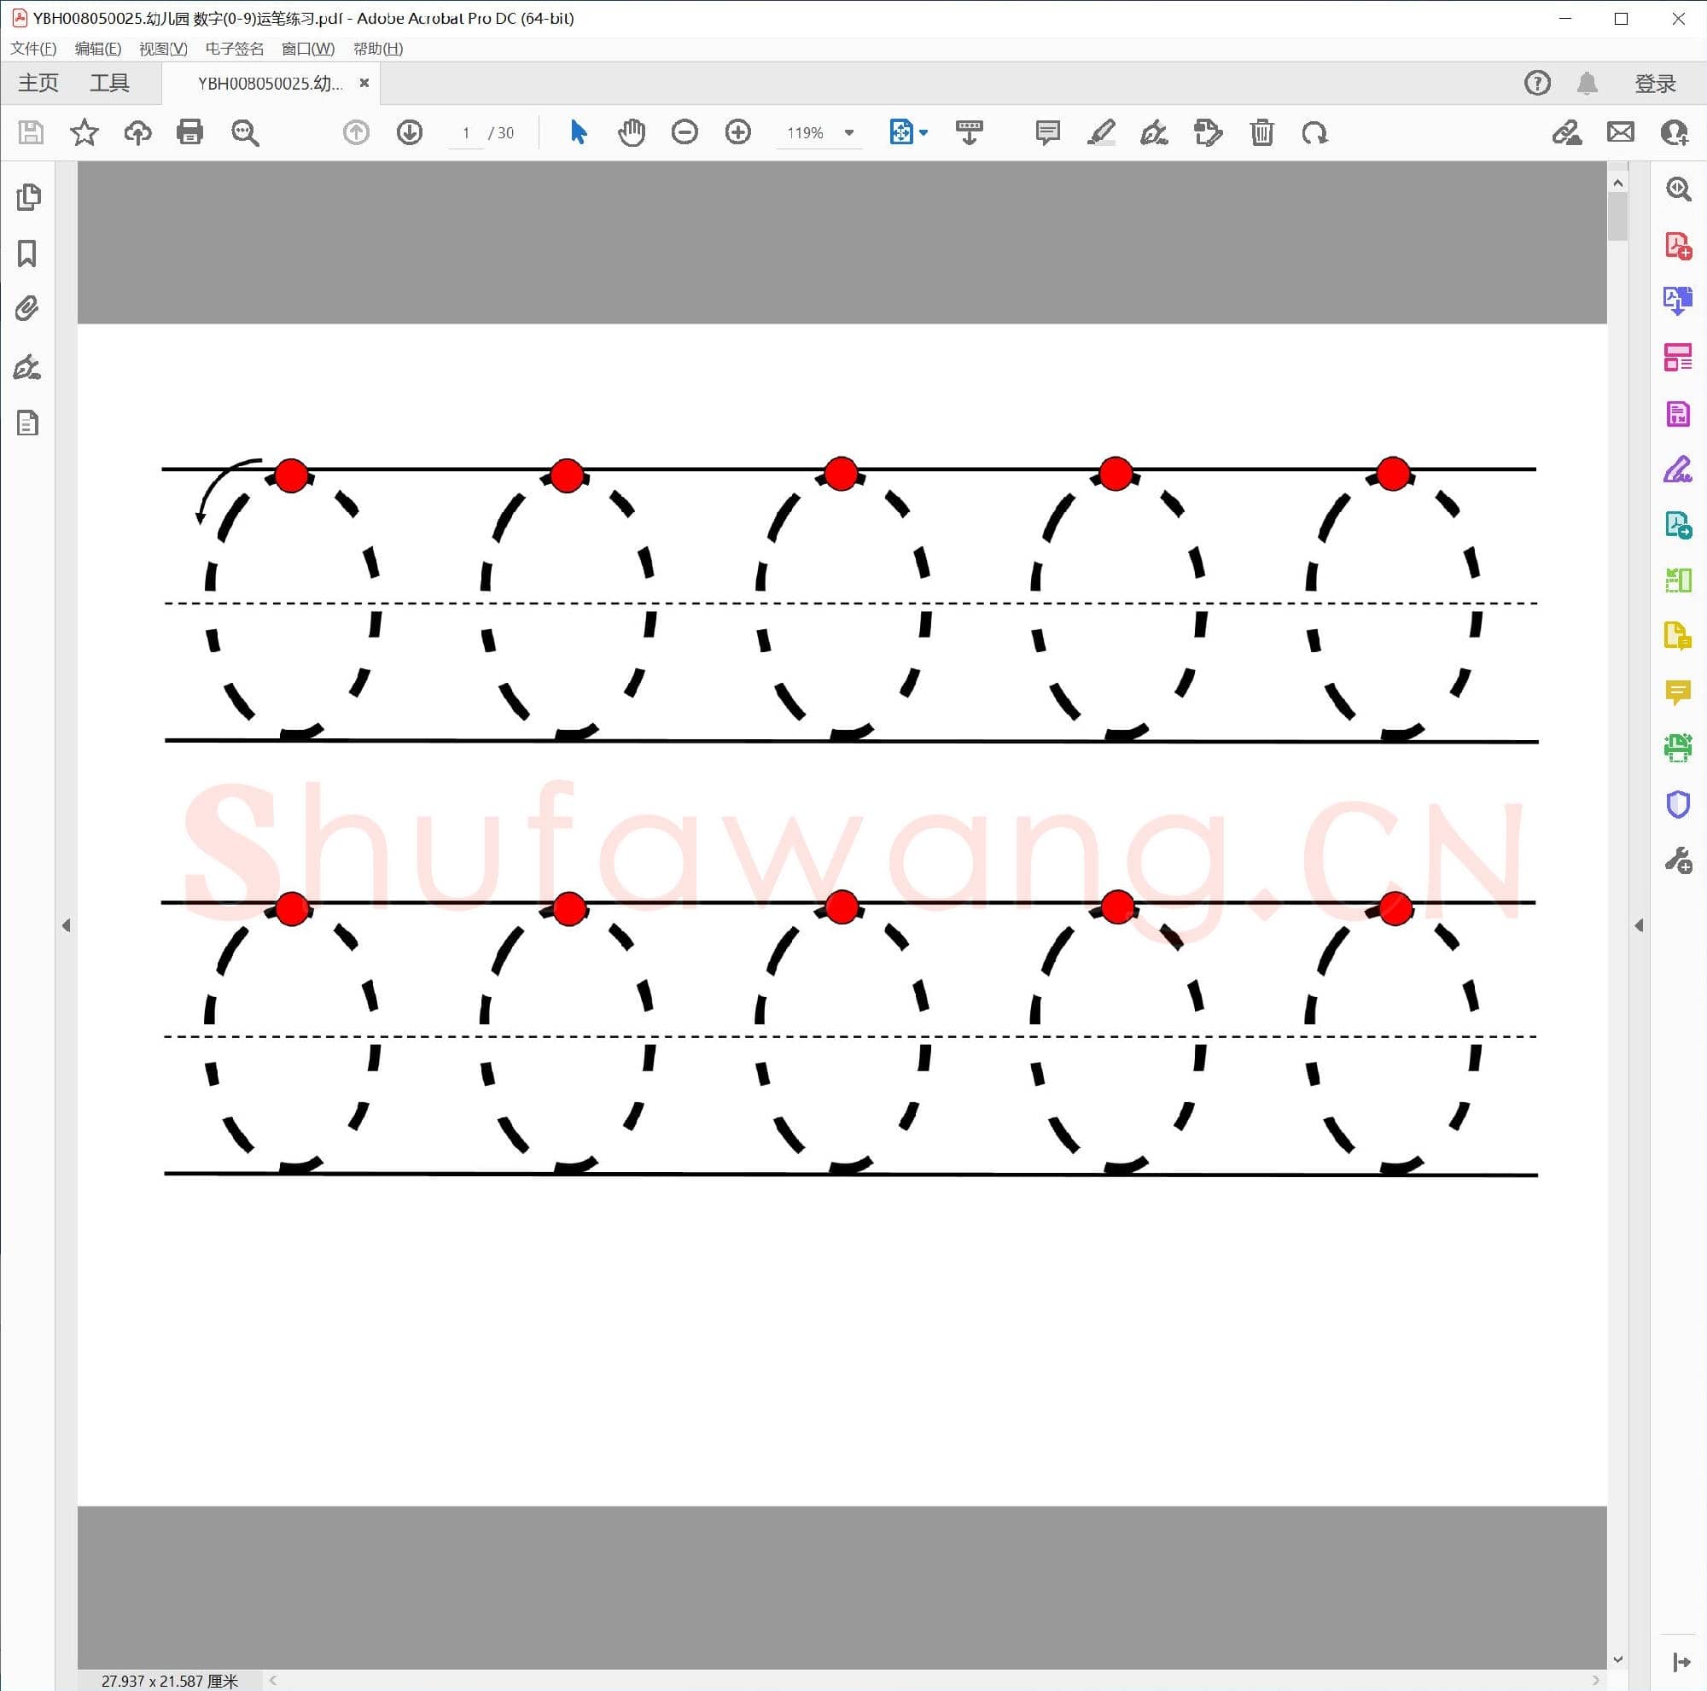Open the attachments paperclip panel
1707x1691 pixels.
(x=28, y=308)
